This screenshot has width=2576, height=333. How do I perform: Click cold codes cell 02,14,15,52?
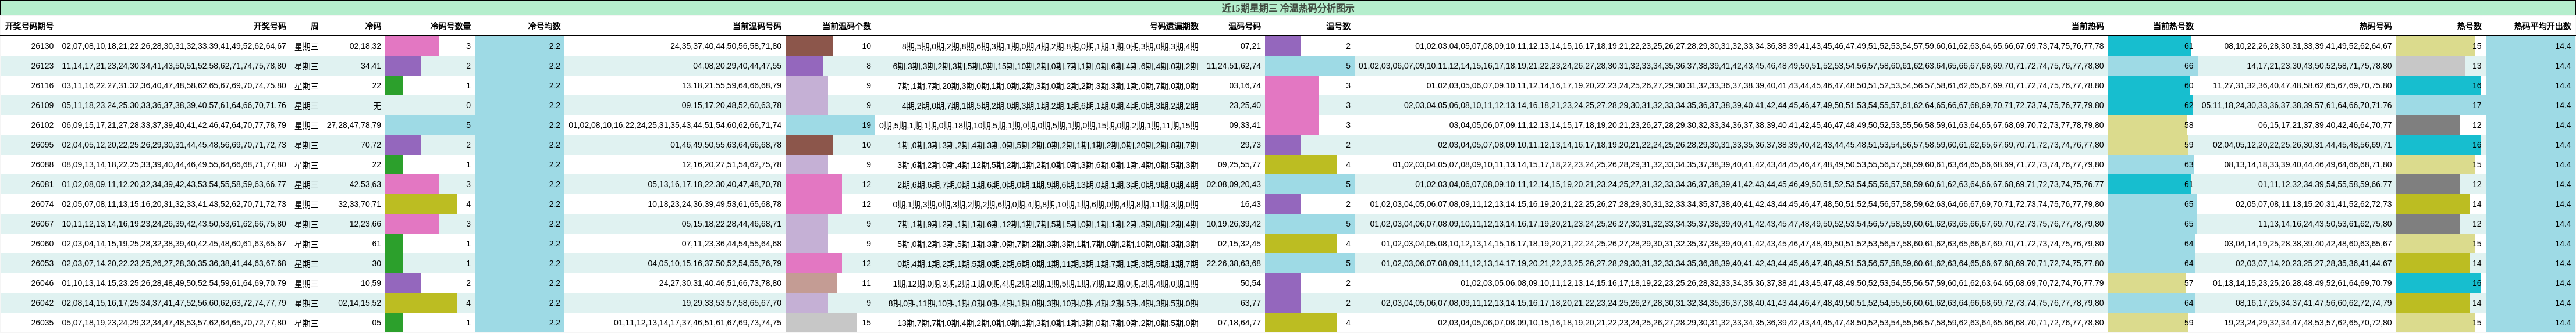click(x=359, y=303)
